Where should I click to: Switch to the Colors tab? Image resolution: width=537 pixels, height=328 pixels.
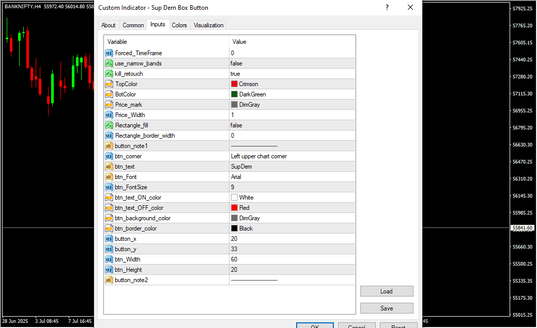(x=179, y=25)
